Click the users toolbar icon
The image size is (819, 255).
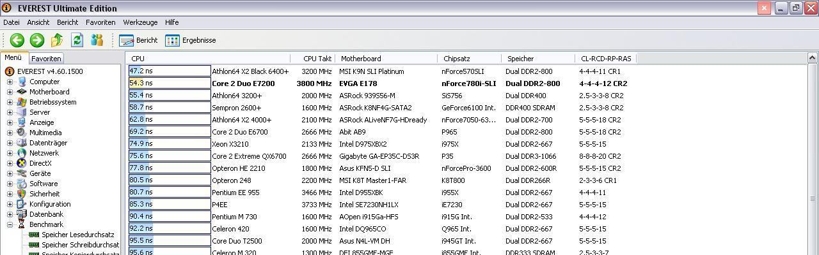click(97, 40)
